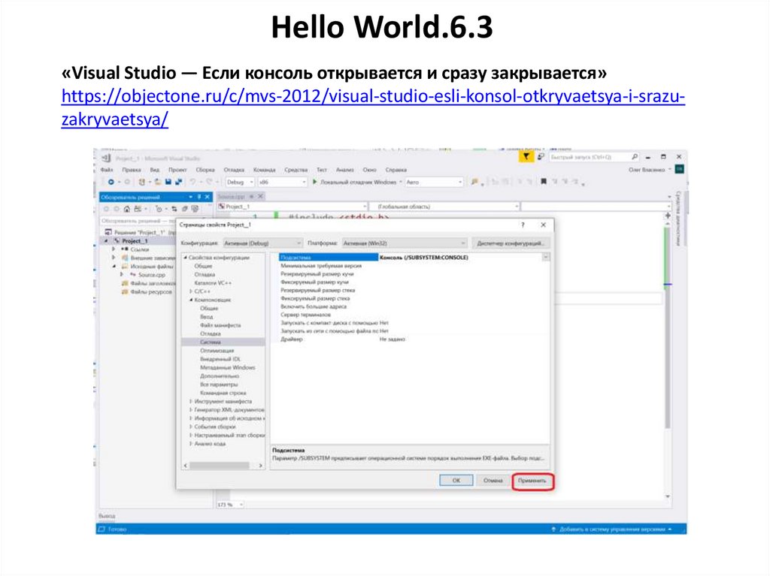Click the Save All icon in the toolbar

click(x=178, y=182)
